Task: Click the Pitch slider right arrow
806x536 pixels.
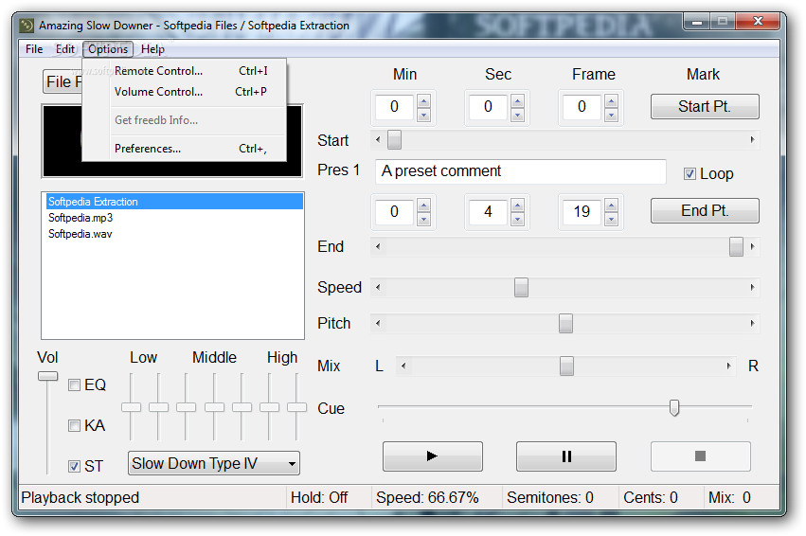Action: pyautogui.click(x=752, y=323)
